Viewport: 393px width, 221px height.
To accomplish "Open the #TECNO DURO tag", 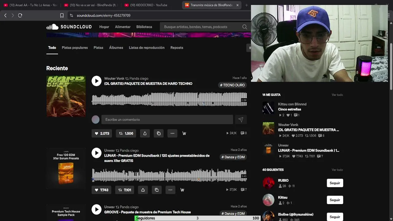I will point(232,85).
